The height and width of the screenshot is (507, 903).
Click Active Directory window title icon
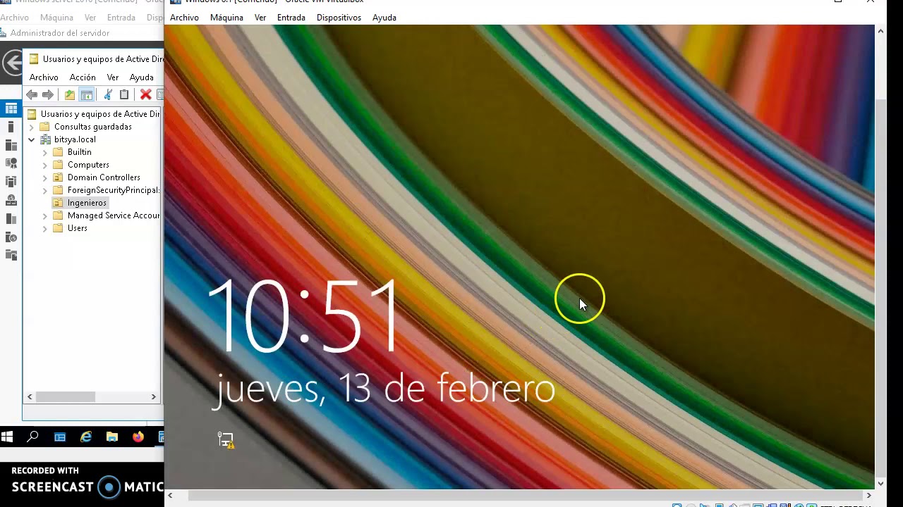click(33, 59)
